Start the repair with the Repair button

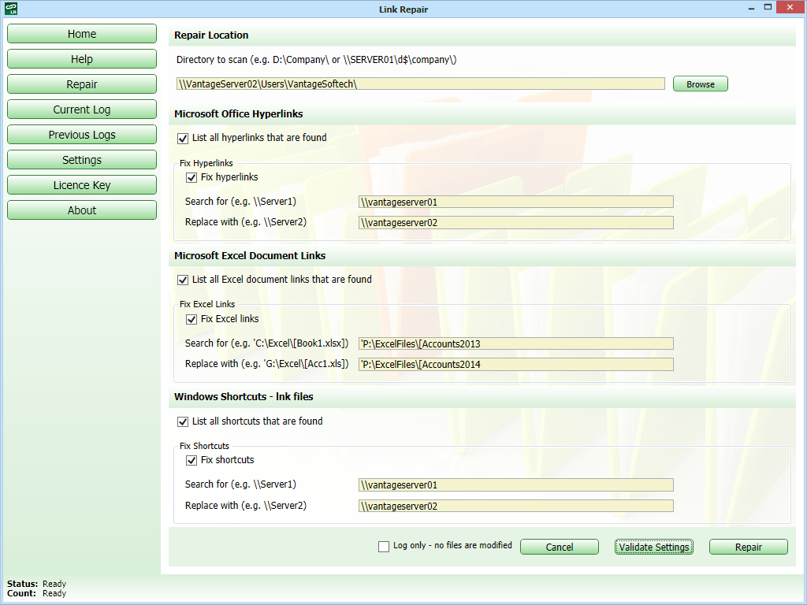point(748,546)
